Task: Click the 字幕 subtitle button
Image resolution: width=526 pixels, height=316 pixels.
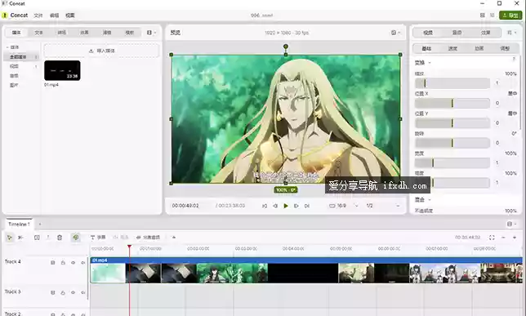Action: click(98, 238)
